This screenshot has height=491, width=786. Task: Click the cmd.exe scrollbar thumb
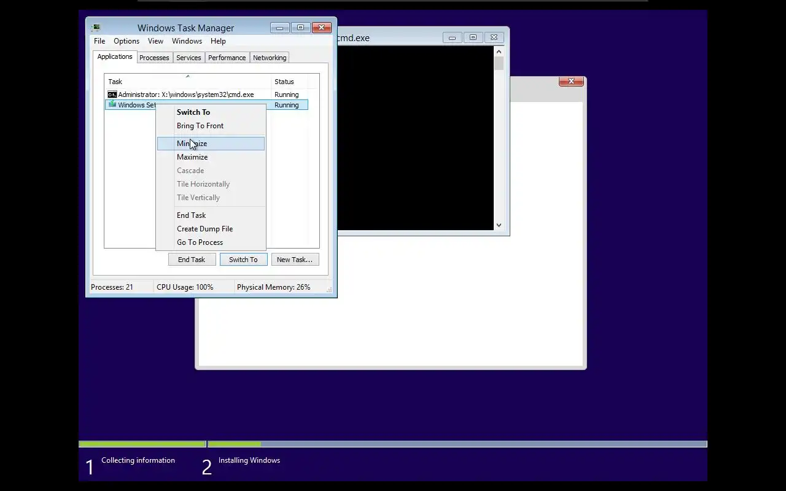[499, 63]
